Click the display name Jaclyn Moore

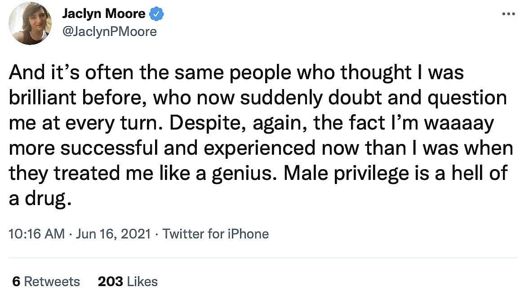pyautogui.click(x=103, y=14)
